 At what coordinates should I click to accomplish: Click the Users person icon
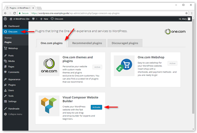click(x=6, y=90)
